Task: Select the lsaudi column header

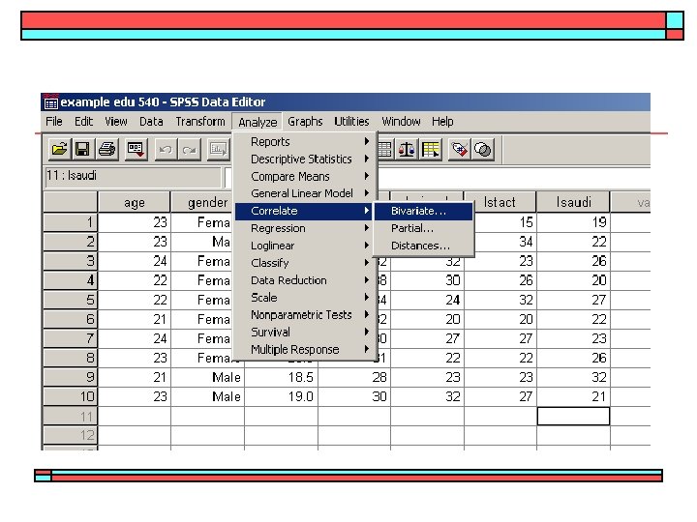Action: click(x=573, y=202)
